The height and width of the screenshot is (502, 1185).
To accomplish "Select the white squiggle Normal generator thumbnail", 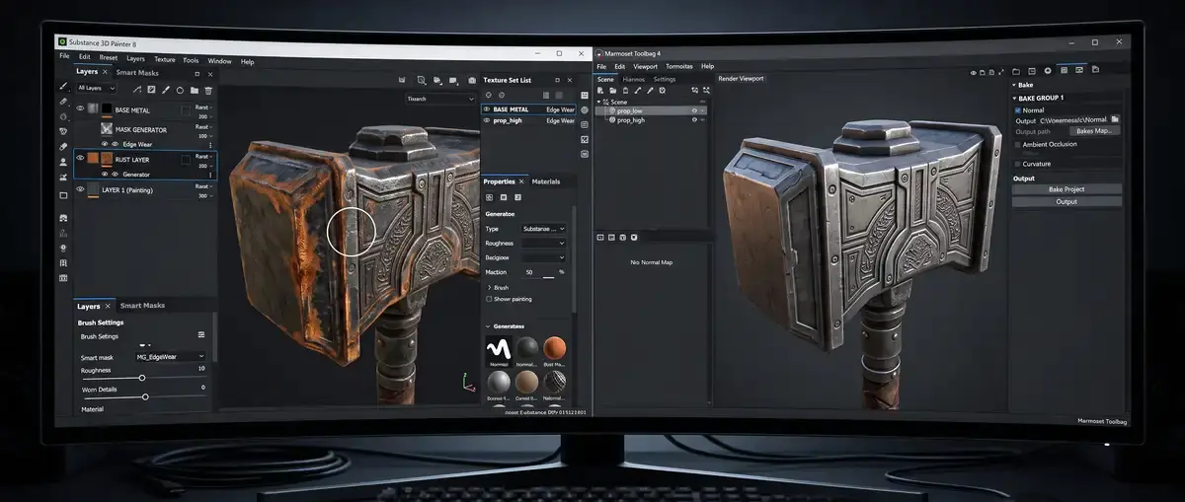I will 500,348.
